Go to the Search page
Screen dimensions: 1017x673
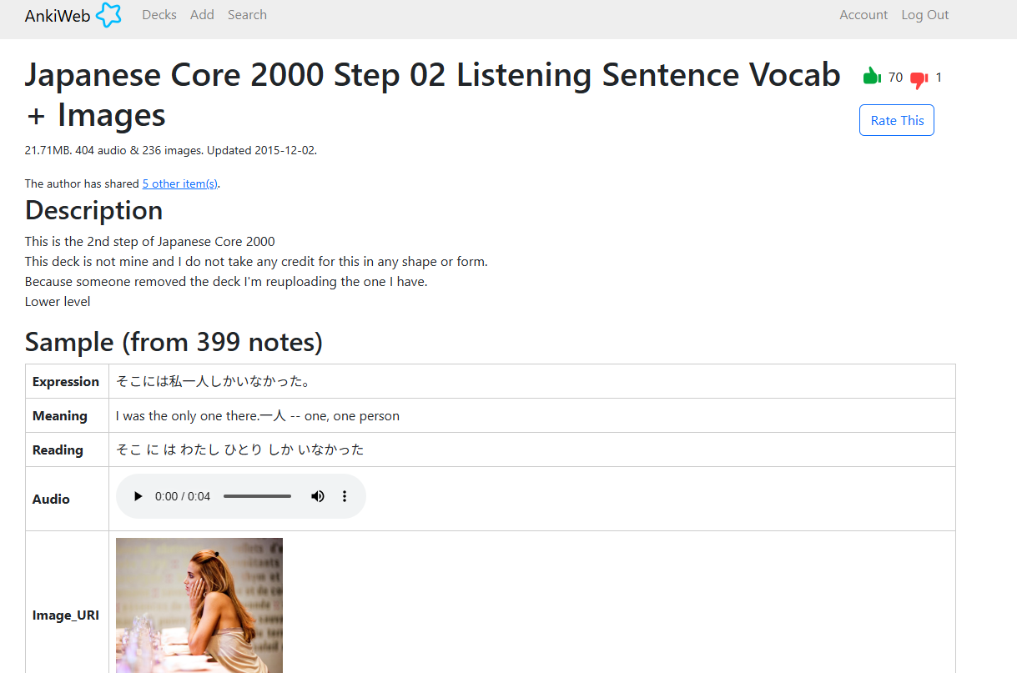[x=247, y=15]
